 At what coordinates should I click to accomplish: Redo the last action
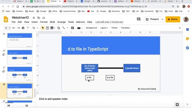tap(19, 28)
